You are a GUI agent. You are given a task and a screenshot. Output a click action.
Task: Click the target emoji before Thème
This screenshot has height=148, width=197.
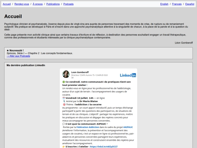64,105
